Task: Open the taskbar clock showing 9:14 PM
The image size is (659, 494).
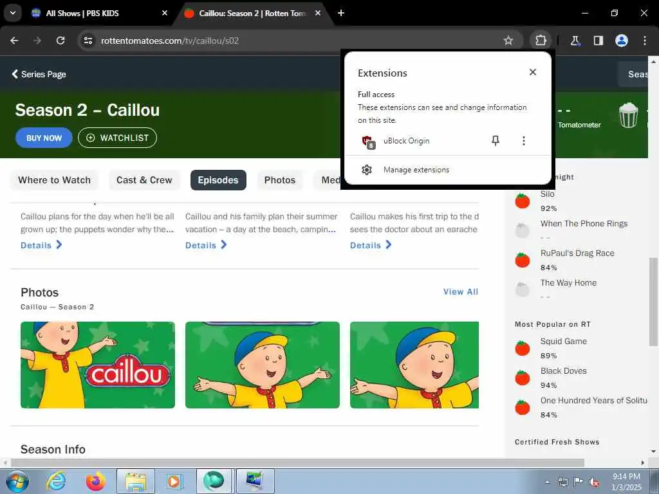Action: tap(626, 482)
